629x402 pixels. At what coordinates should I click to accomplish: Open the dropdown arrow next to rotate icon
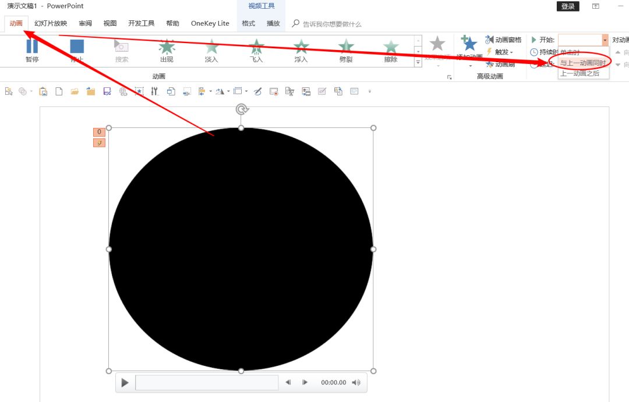click(x=228, y=91)
